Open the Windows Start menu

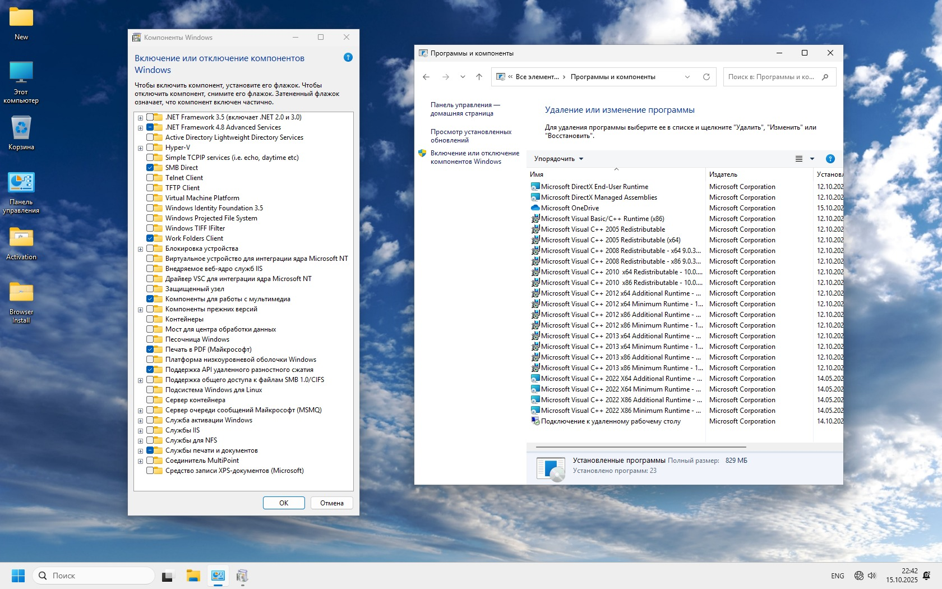pyautogui.click(x=18, y=576)
